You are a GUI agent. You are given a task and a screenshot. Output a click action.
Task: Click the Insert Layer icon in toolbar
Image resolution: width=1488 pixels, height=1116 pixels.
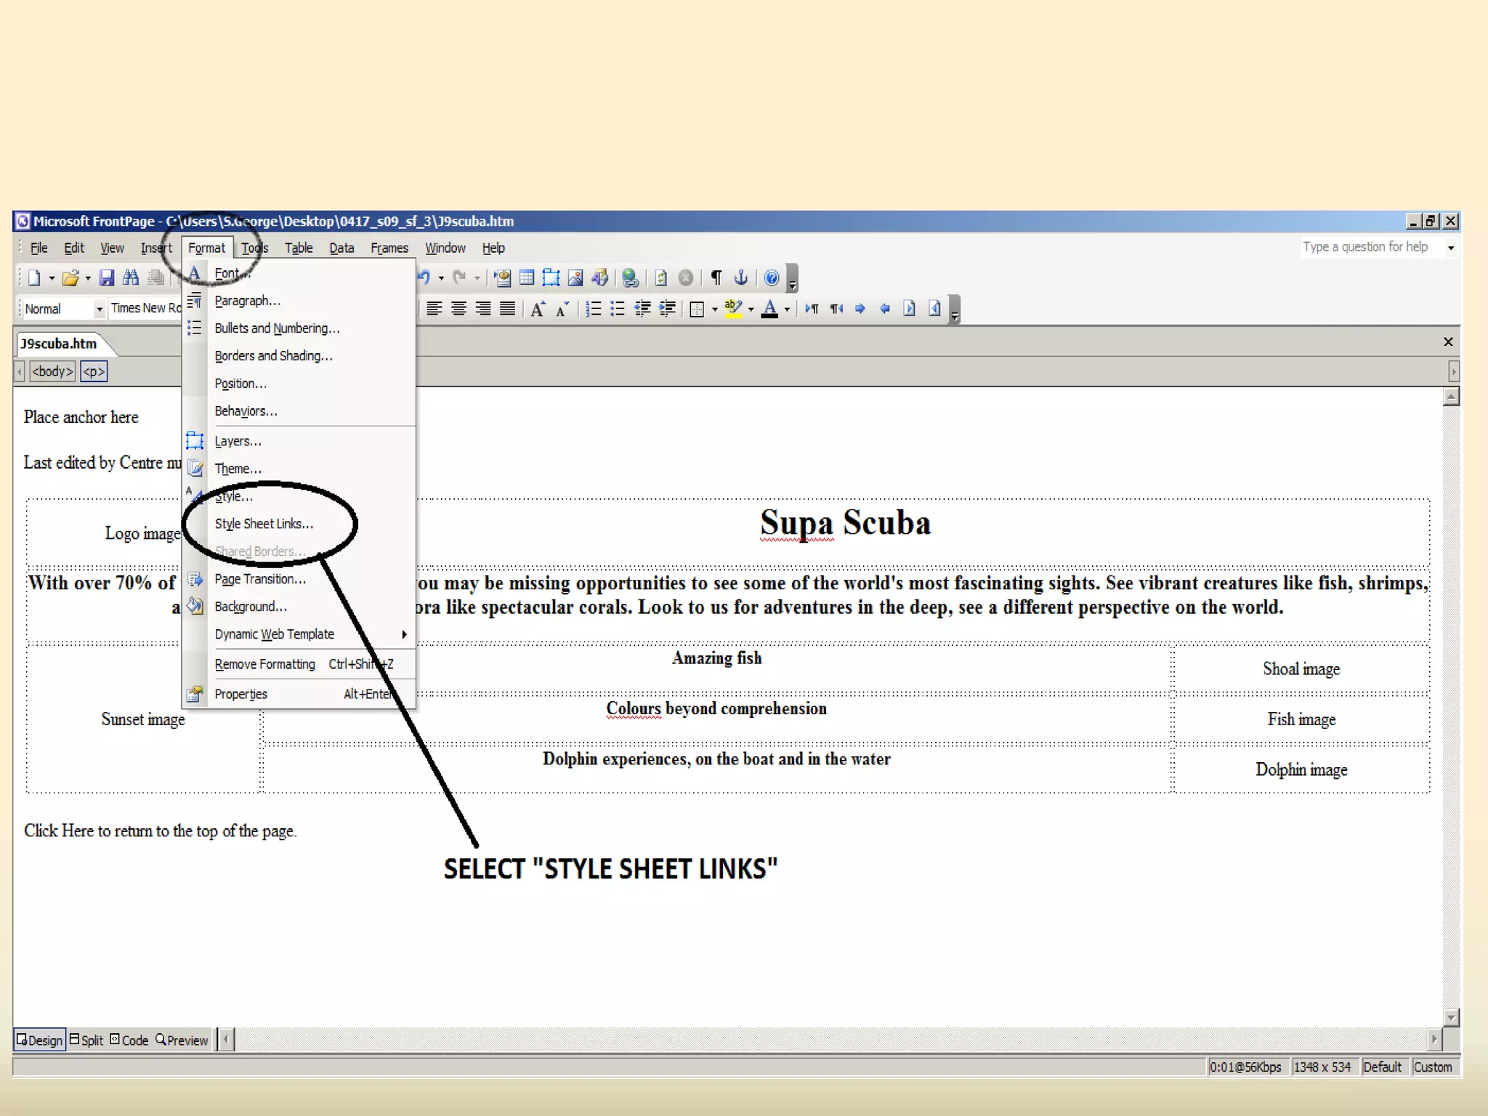[x=551, y=278]
